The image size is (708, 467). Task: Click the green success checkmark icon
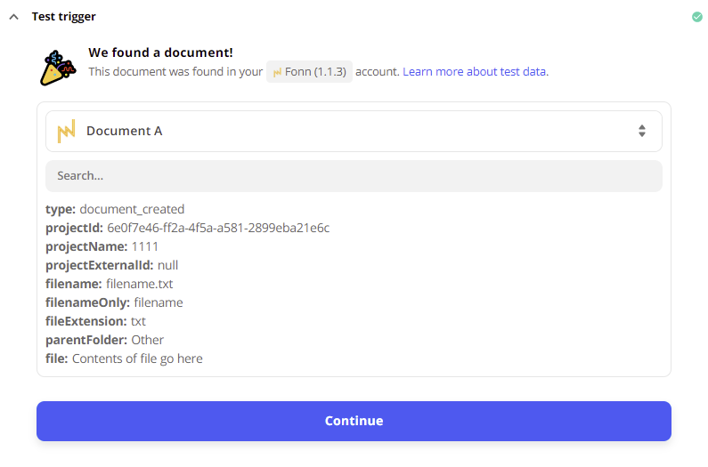click(x=696, y=17)
